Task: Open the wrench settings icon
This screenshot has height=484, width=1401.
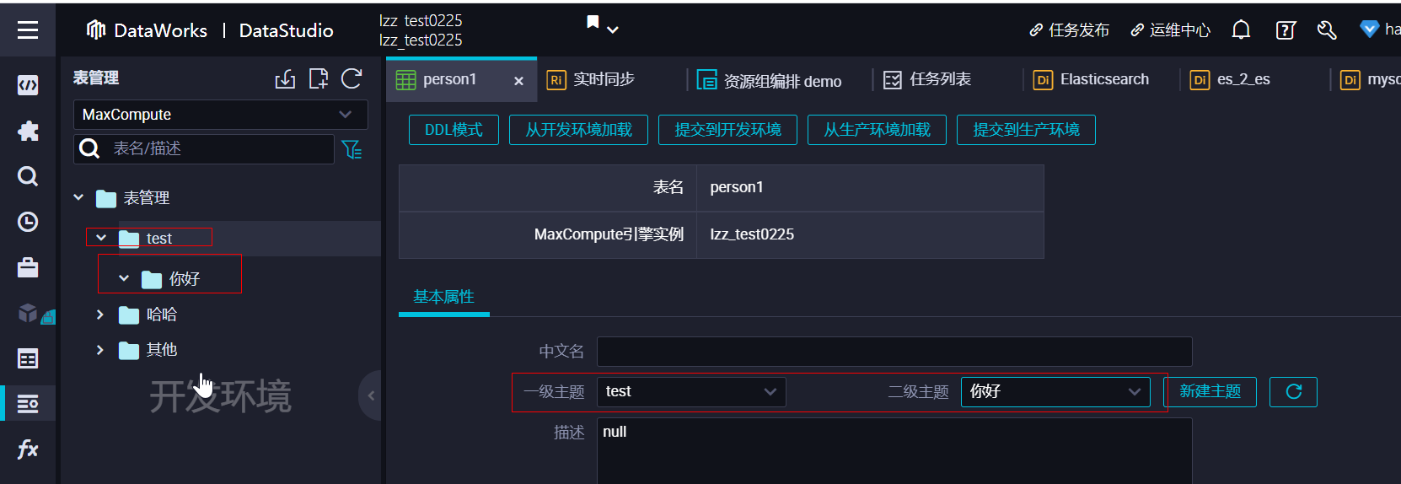Action: click(x=1327, y=30)
